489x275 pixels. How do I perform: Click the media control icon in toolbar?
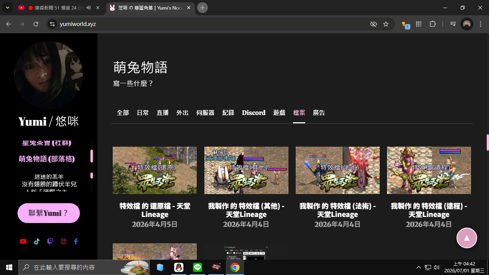[x=453, y=24]
